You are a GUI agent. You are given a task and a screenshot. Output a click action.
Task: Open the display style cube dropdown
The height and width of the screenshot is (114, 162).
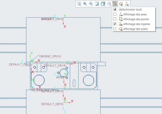[103, 4]
